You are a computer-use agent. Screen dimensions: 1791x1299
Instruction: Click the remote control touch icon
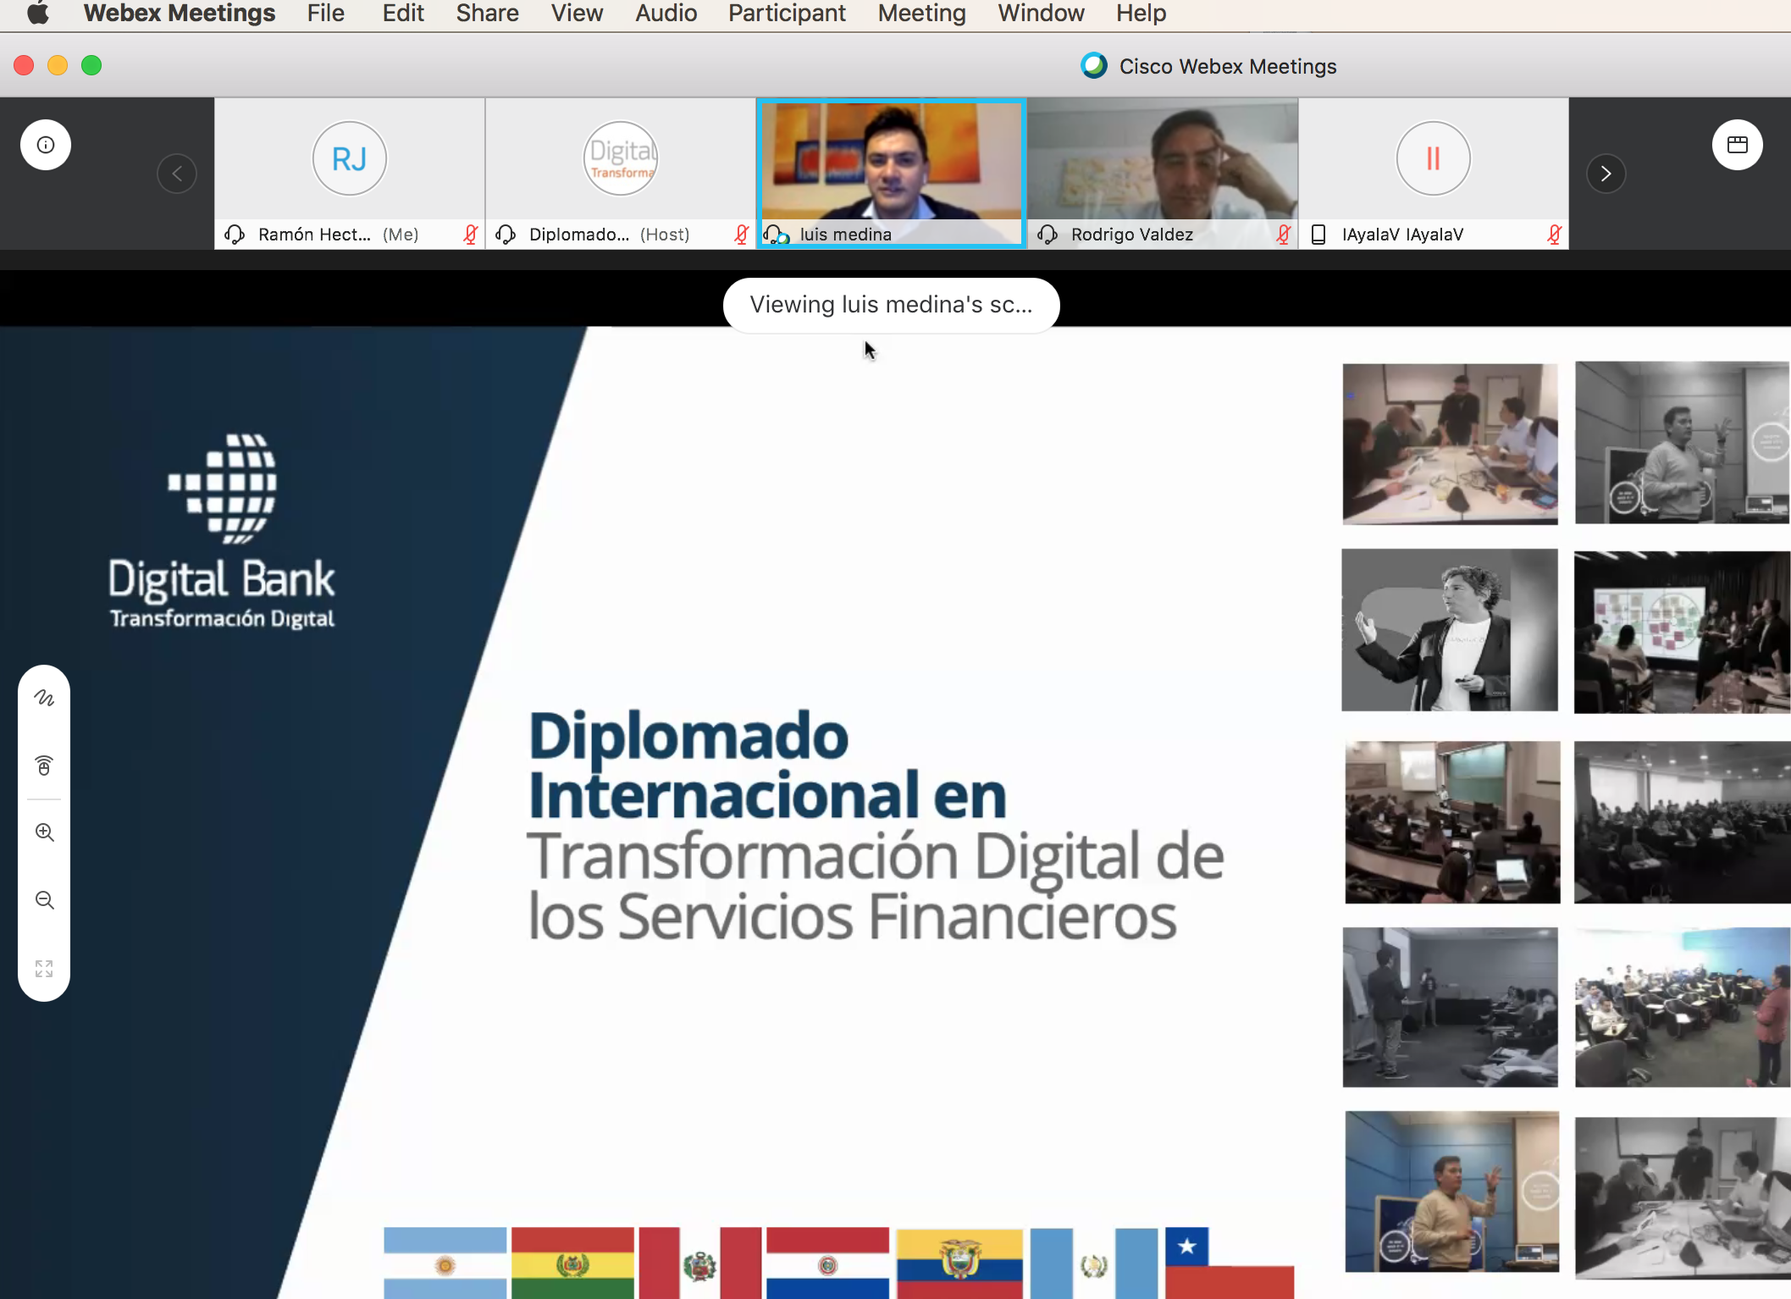point(44,766)
